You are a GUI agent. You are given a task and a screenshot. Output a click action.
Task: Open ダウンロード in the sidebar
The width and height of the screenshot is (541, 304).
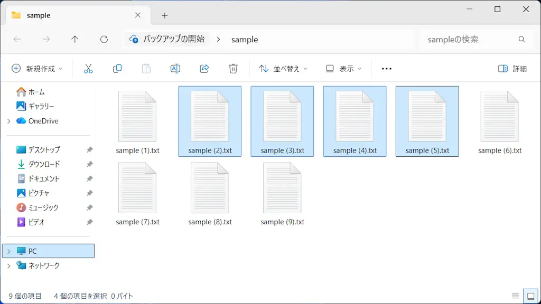pyautogui.click(x=44, y=164)
